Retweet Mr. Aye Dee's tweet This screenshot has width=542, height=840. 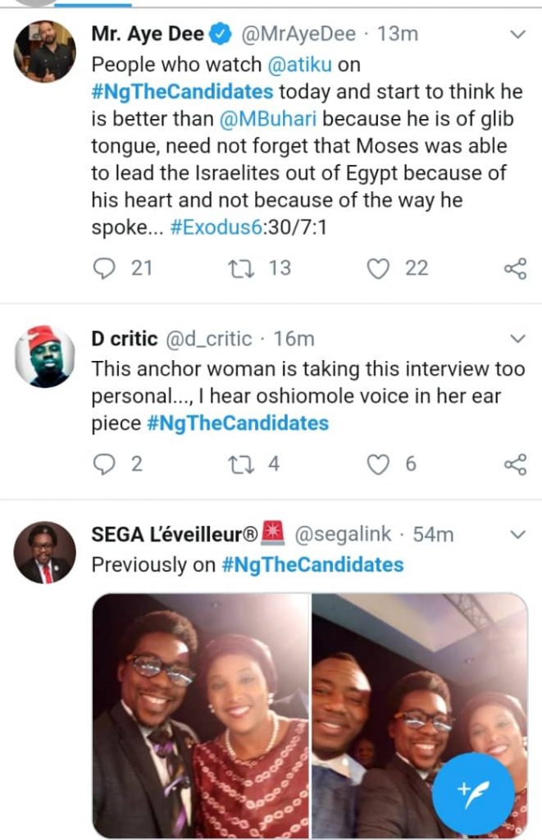click(x=238, y=268)
